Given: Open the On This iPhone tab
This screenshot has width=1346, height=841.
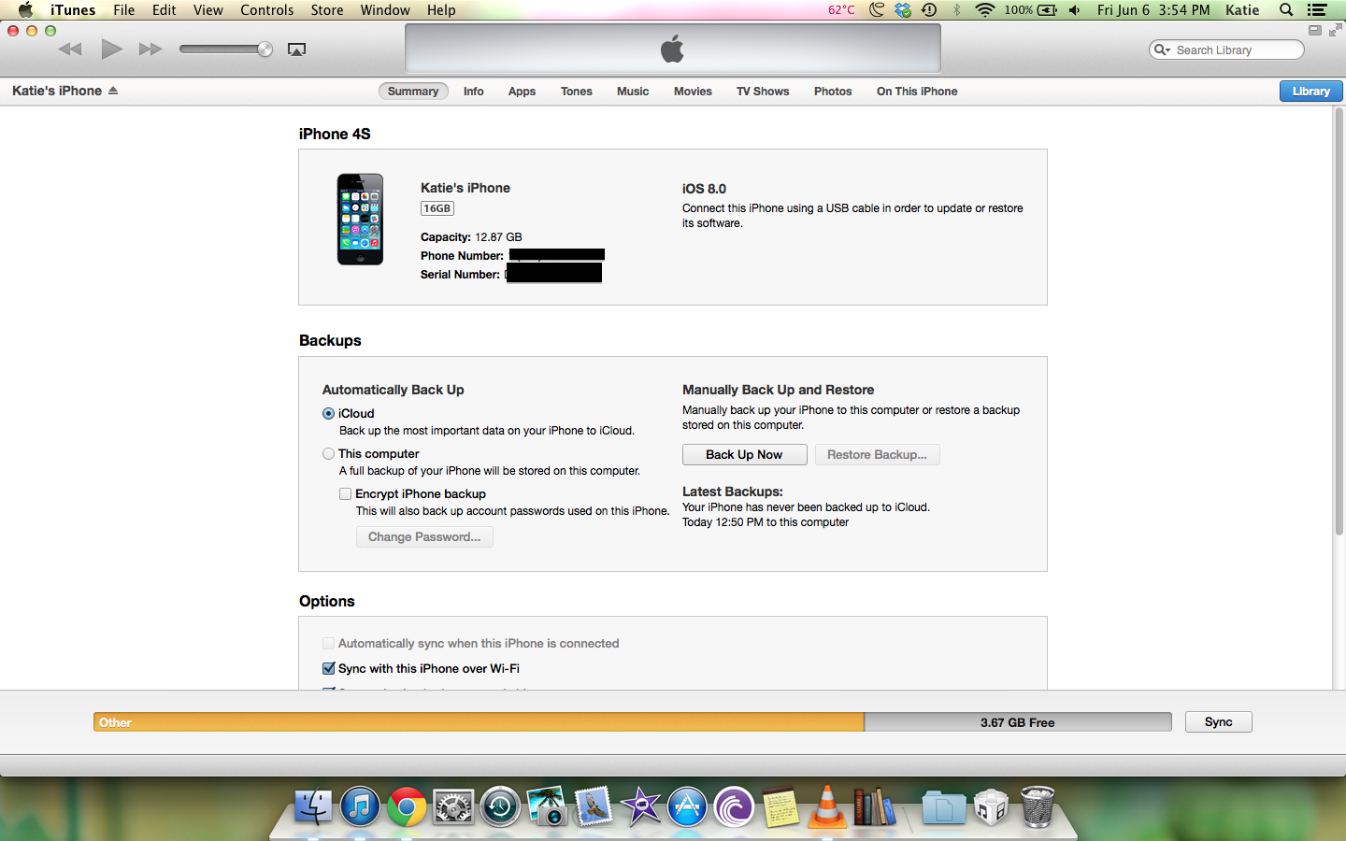Looking at the screenshot, I should click(917, 92).
